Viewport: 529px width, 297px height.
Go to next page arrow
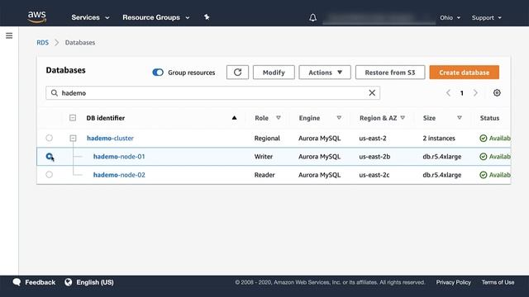(x=475, y=93)
